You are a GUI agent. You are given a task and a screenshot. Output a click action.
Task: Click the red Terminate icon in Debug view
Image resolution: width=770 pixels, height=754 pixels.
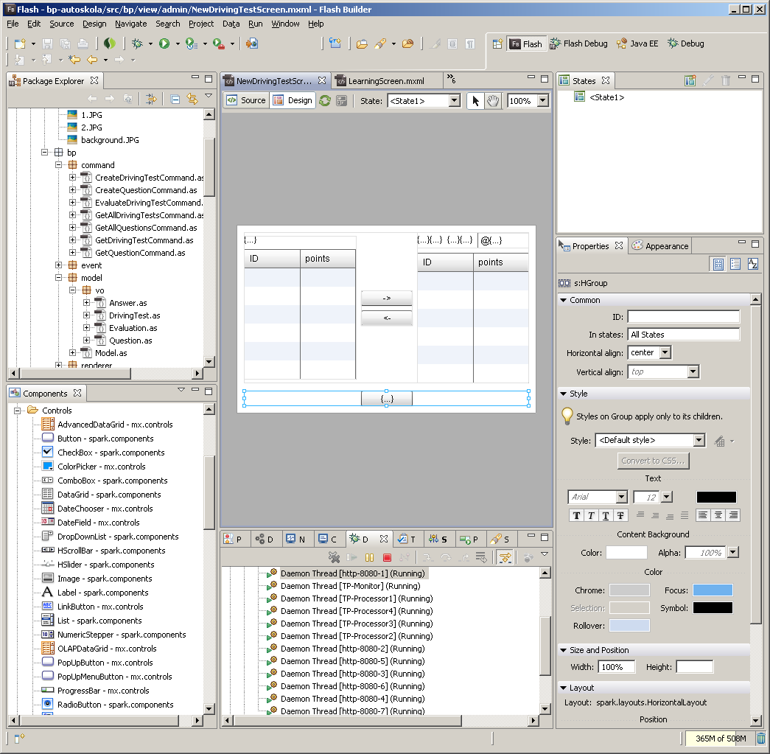(x=387, y=557)
